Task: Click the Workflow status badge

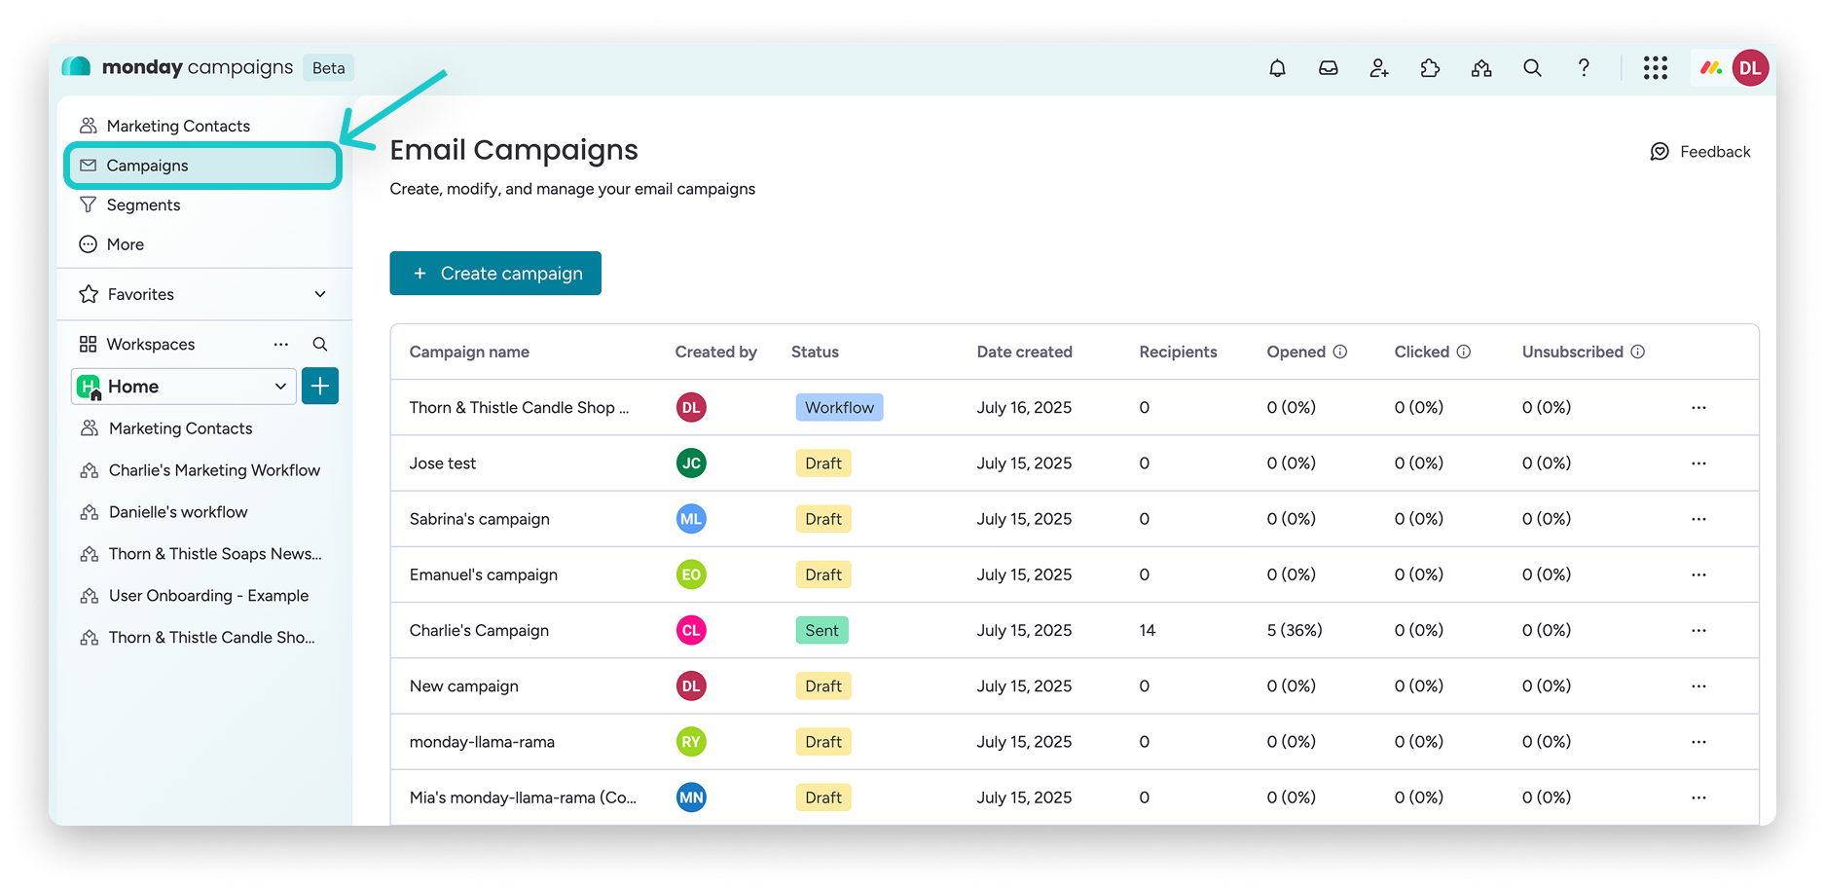Action: click(839, 408)
